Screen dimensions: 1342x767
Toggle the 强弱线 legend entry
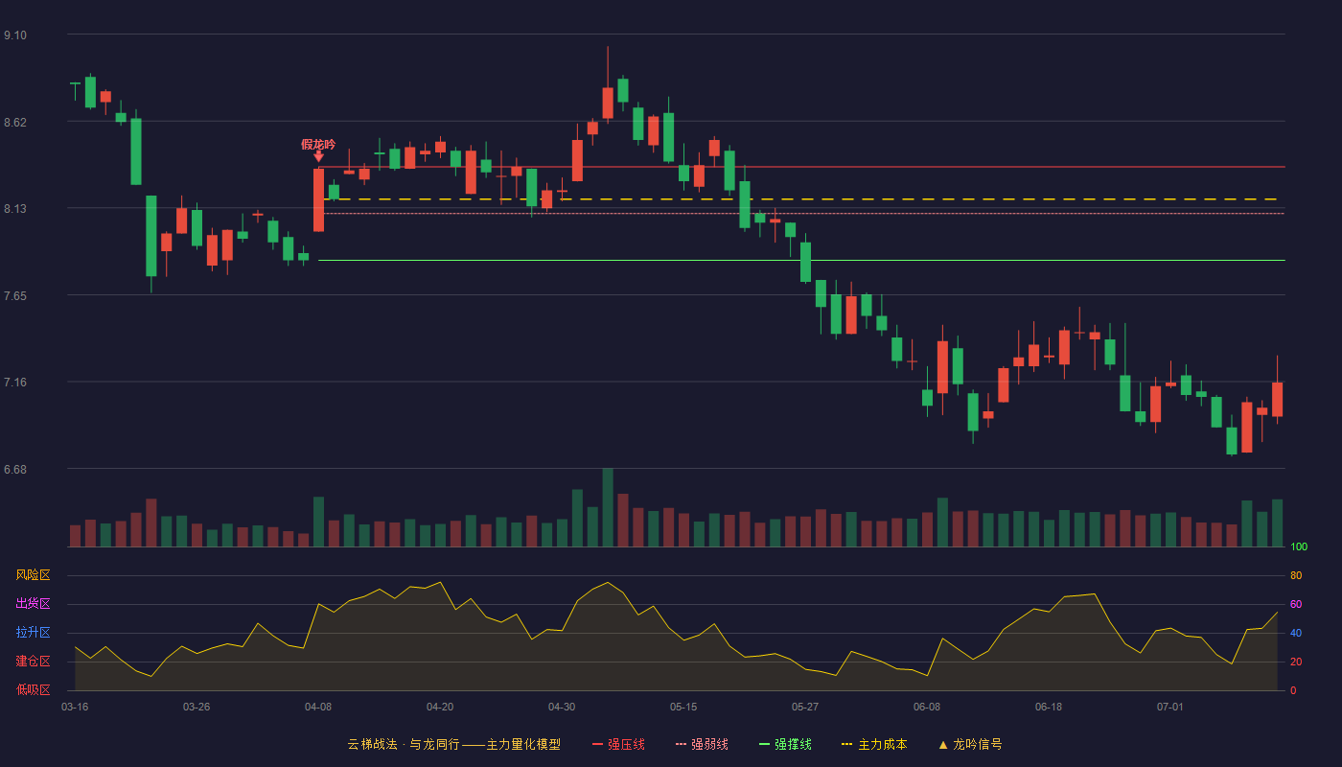tap(702, 744)
